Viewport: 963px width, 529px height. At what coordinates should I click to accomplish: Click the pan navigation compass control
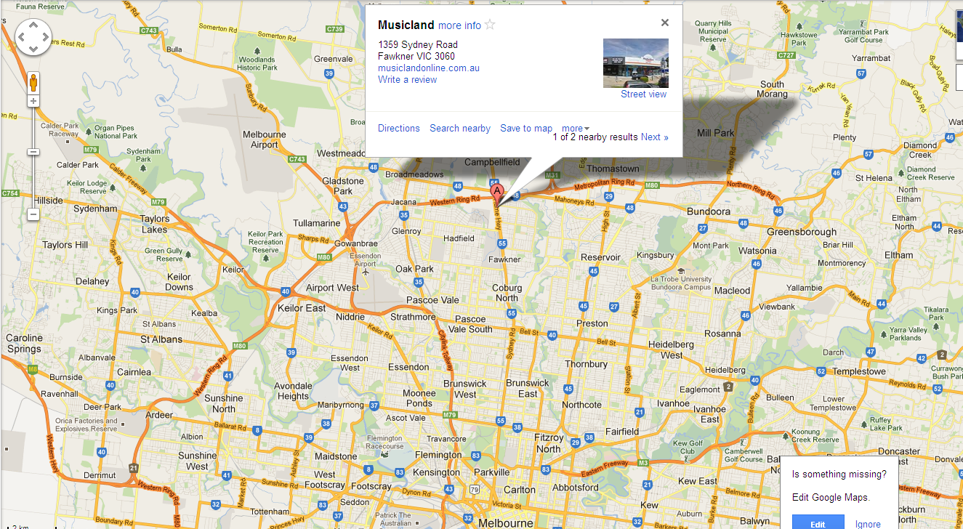tap(33, 36)
